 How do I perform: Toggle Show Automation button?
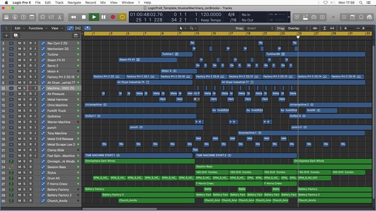(70, 28)
